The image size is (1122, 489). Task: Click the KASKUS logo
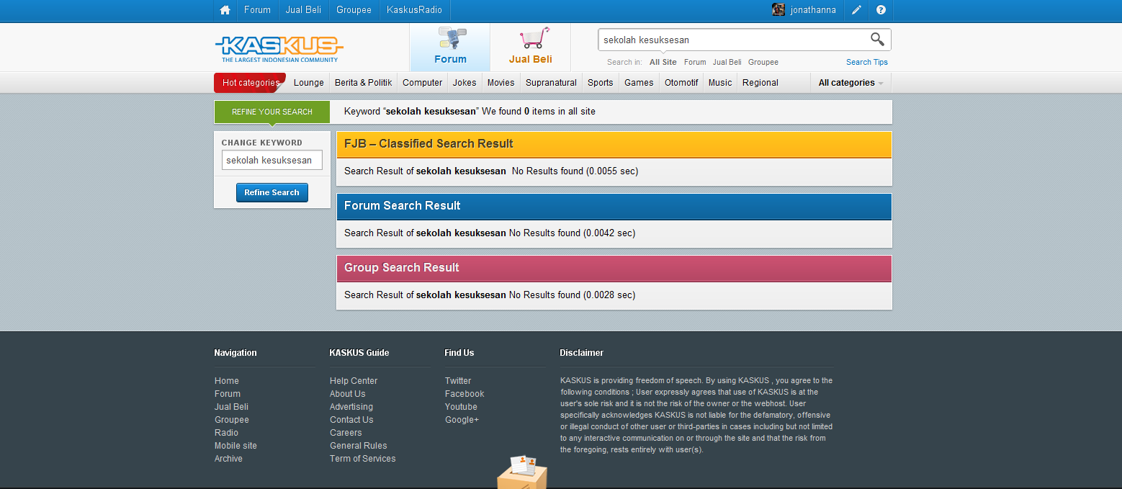tap(279, 48)
